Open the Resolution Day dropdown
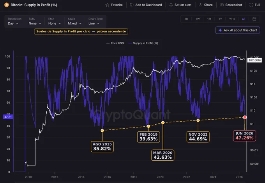265x183 pixels. coord(13,23)
